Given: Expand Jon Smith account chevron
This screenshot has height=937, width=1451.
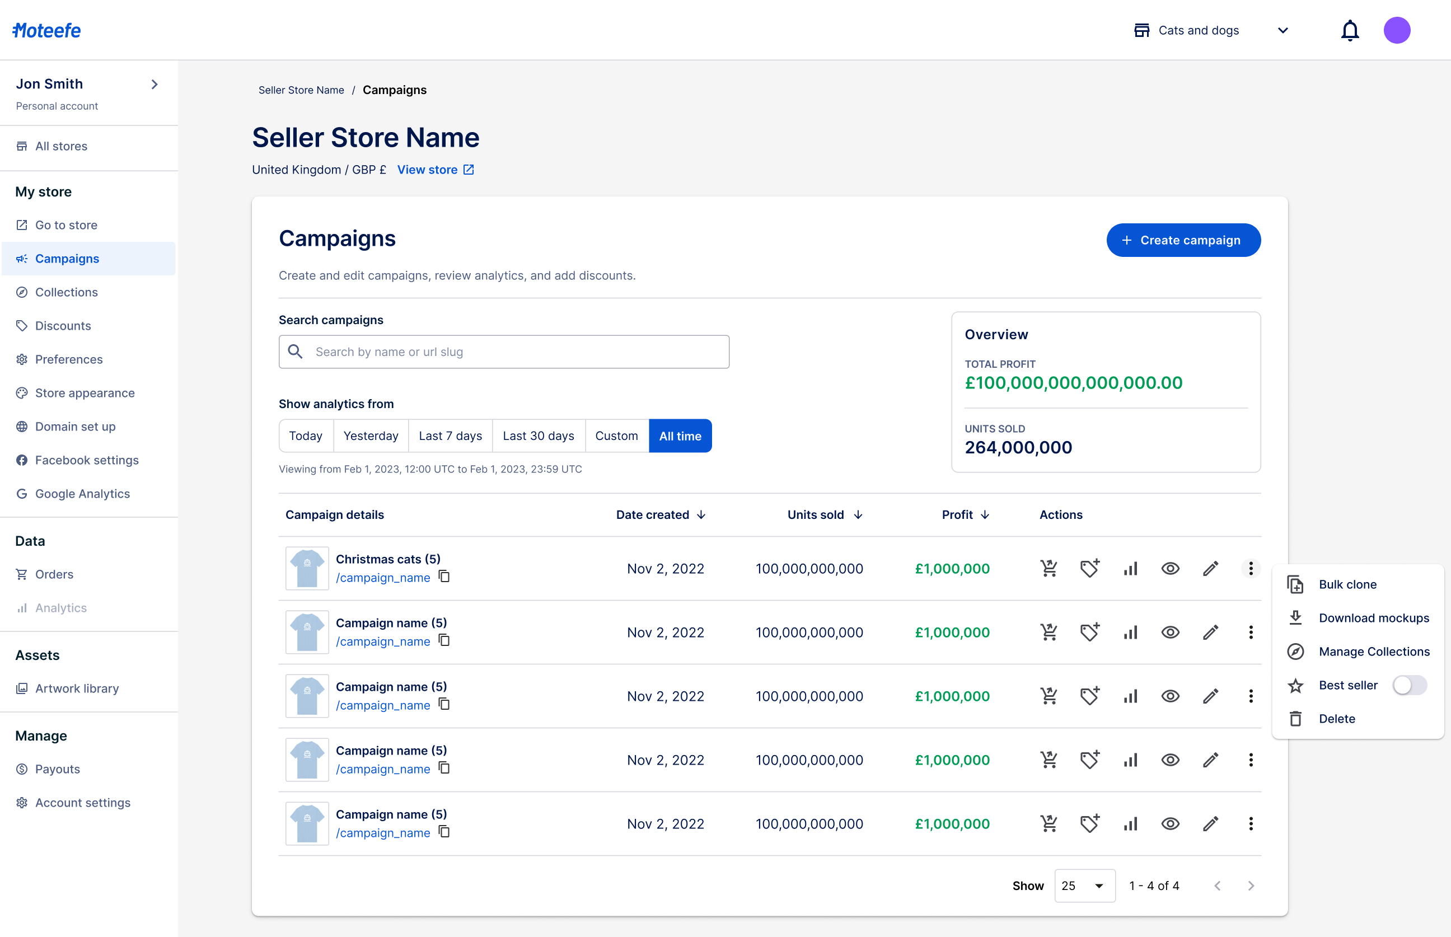Looking at the screenshot, I should click(155, 85).
